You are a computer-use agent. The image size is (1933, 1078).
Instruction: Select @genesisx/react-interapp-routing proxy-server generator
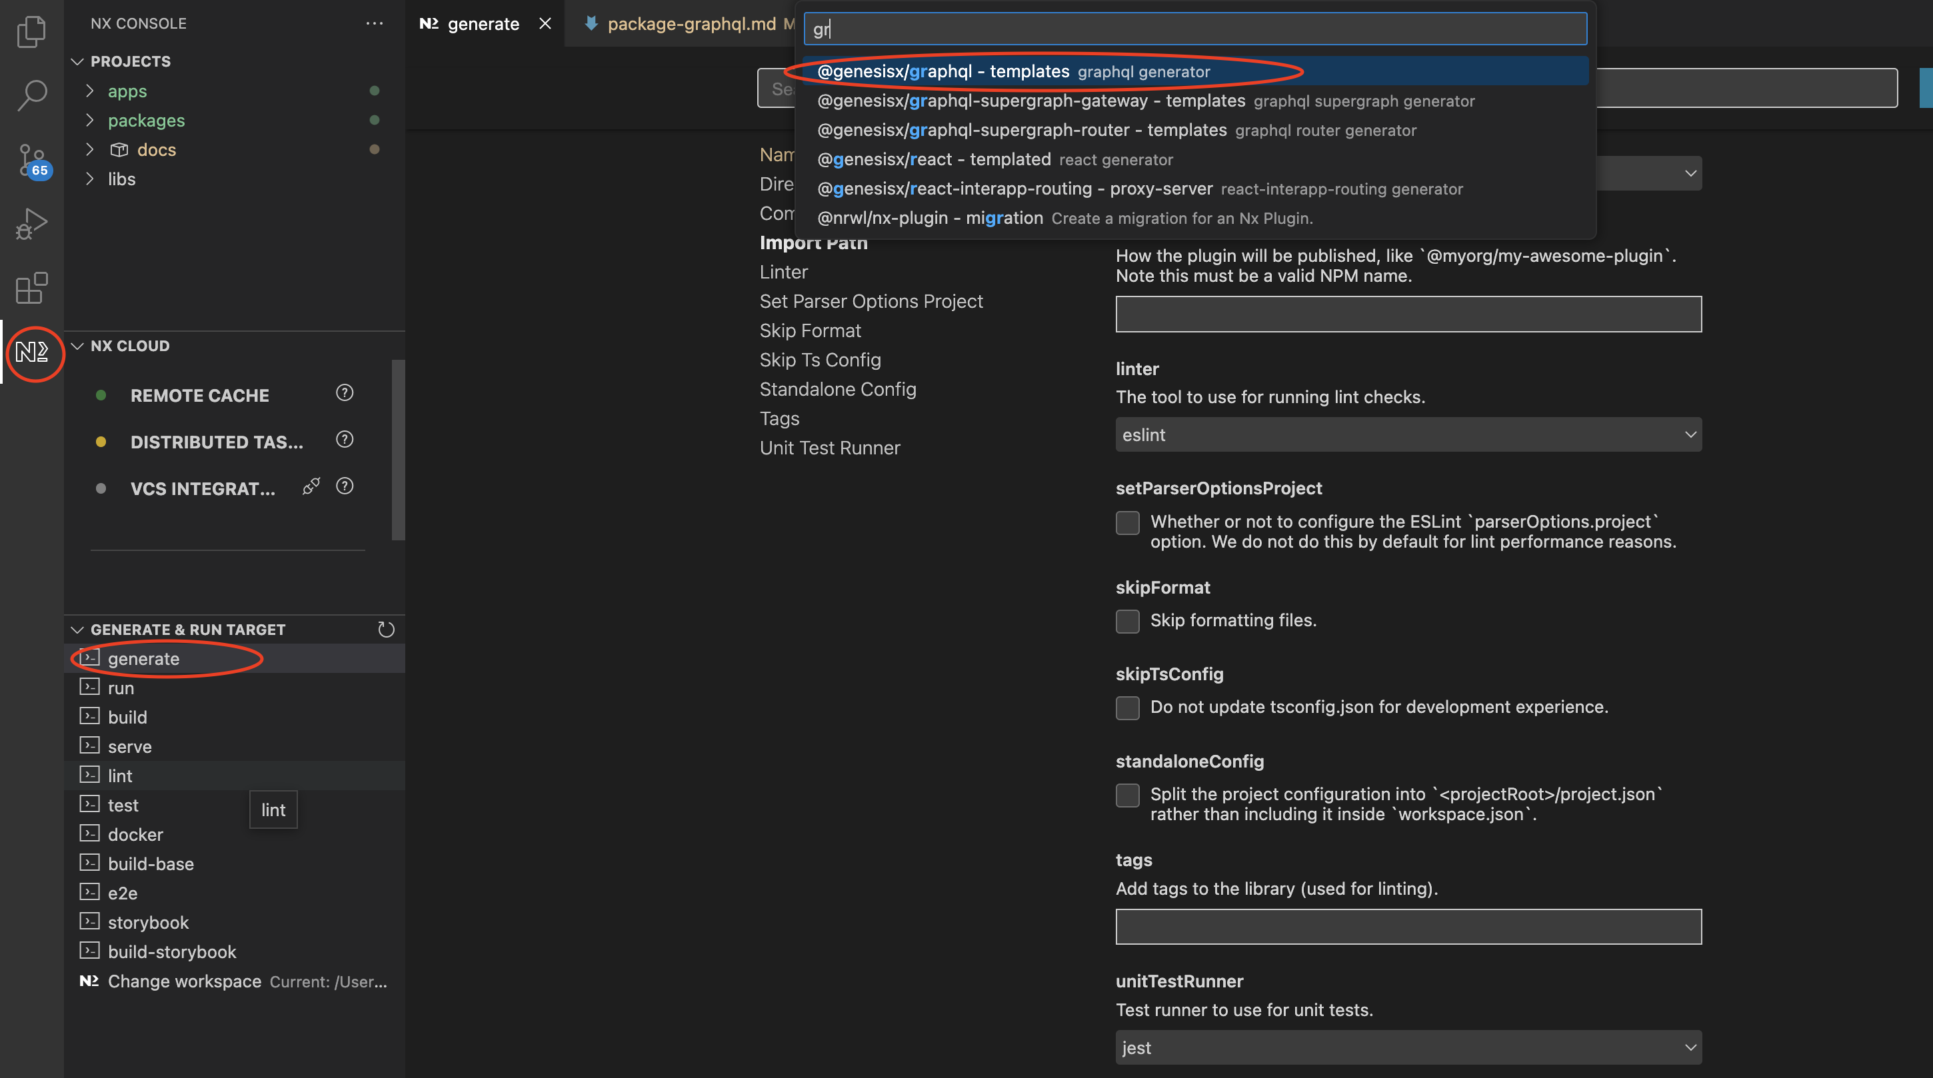click(x=1194, y=189)
